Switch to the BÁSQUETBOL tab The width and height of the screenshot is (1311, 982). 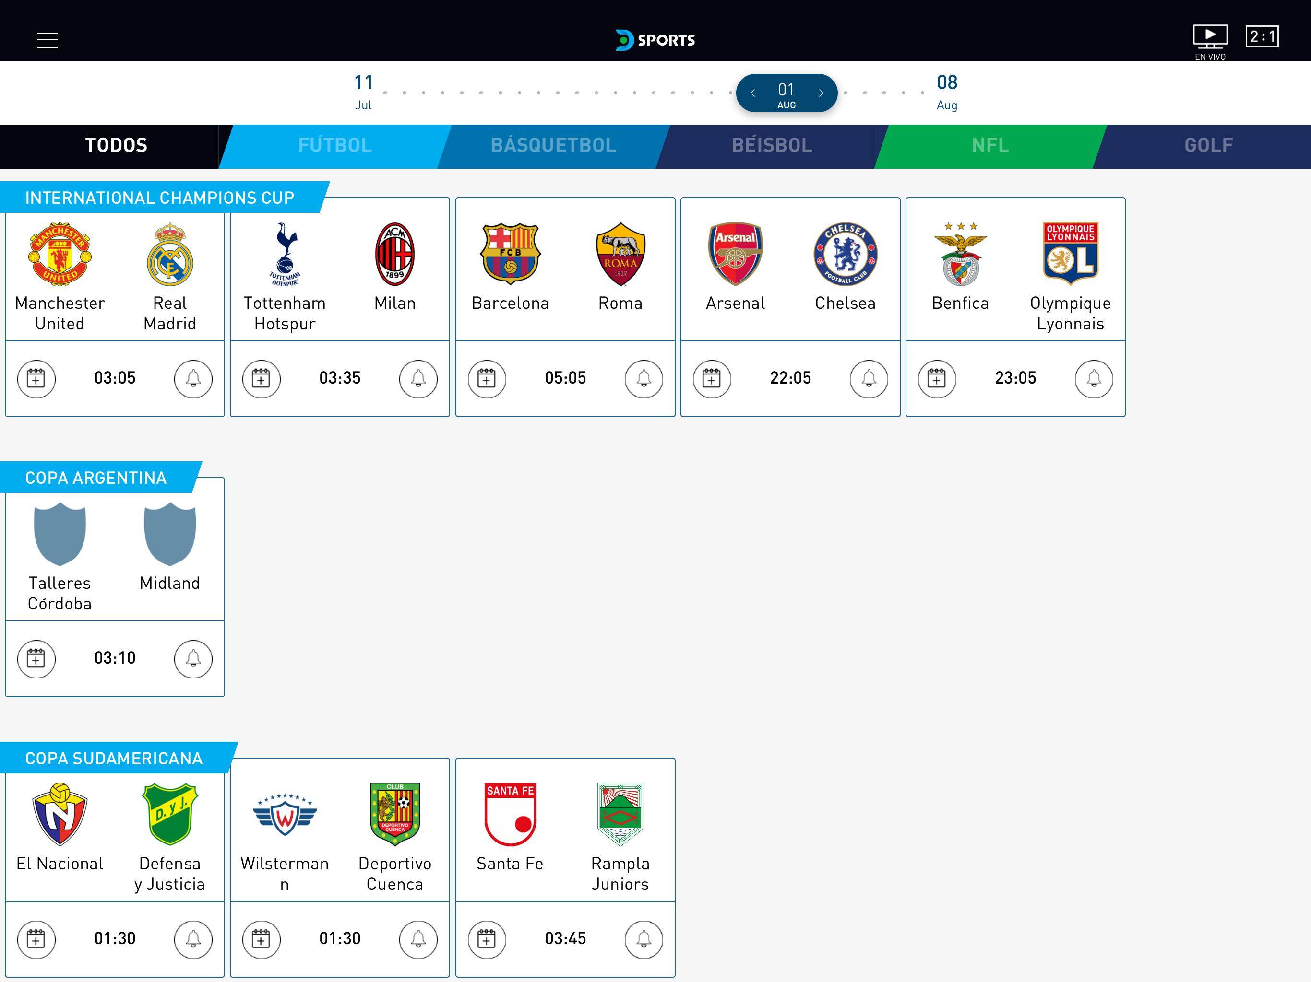point(553,146)
